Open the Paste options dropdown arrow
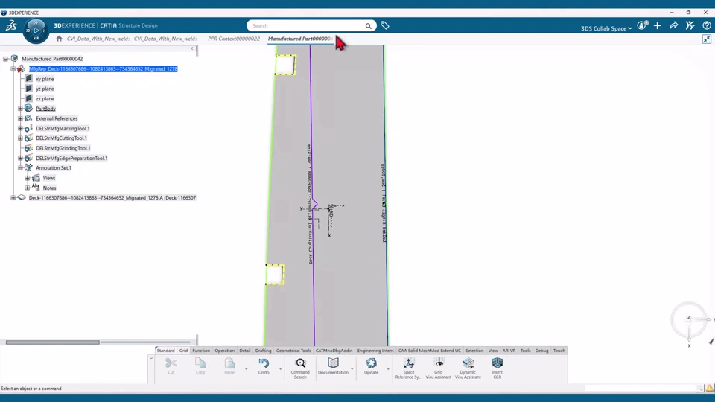 point(247,369)
